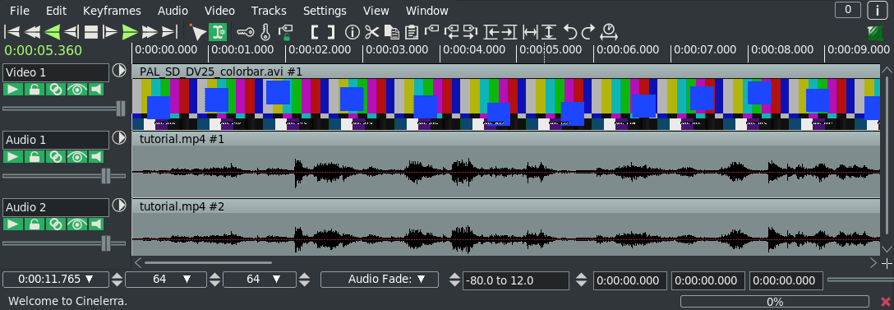Open the Keyframes menu
894x310 pixels.
[112, 11]
